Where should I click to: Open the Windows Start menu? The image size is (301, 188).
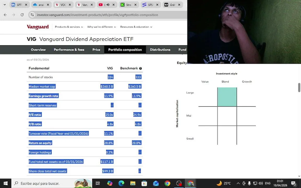pyautogui.click(x=5, y=183)
